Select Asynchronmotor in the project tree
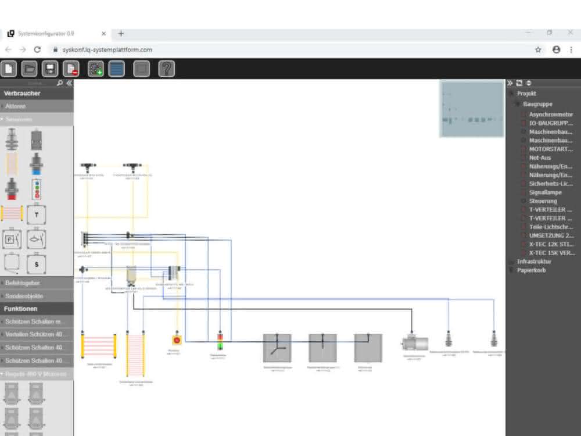581x436 pixels. click(x=551, y=115)
